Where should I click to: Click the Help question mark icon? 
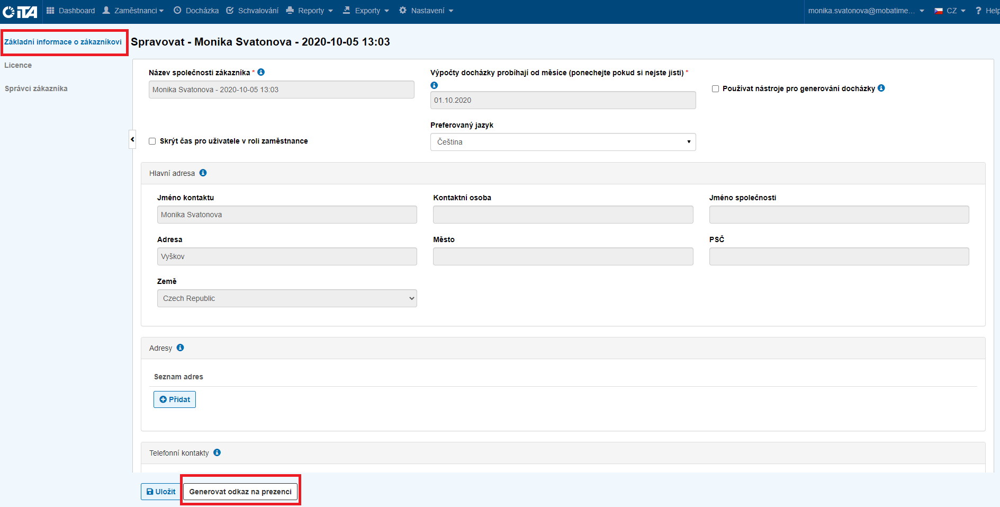point(978,11)
